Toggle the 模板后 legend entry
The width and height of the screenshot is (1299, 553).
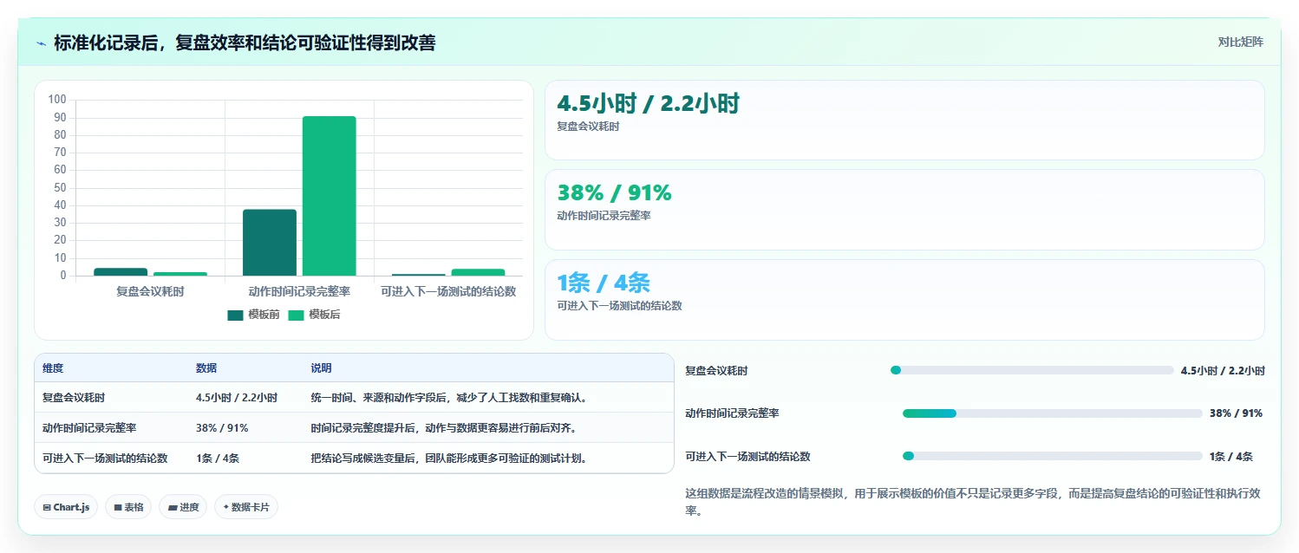314,315
